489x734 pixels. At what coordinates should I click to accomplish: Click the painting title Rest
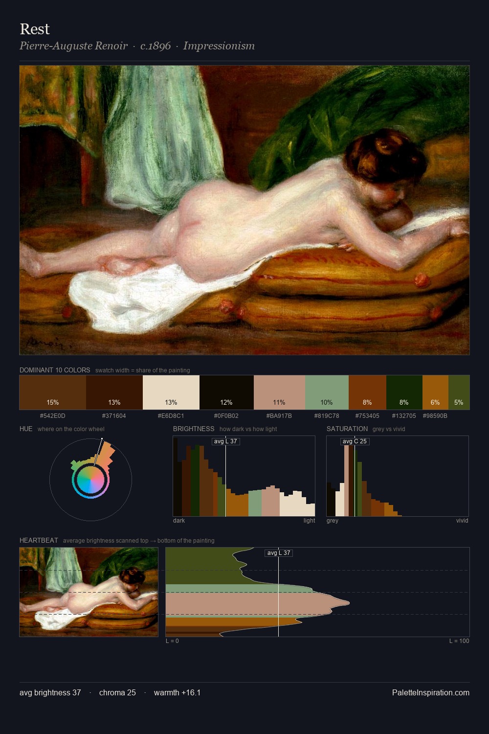pos(35,29)
